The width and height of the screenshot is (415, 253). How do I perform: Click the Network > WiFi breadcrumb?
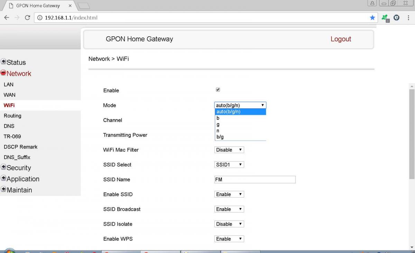tap(109, 59)
